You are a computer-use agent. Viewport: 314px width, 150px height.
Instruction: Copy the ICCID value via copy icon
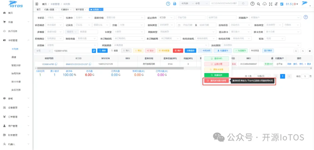point(90,64)
